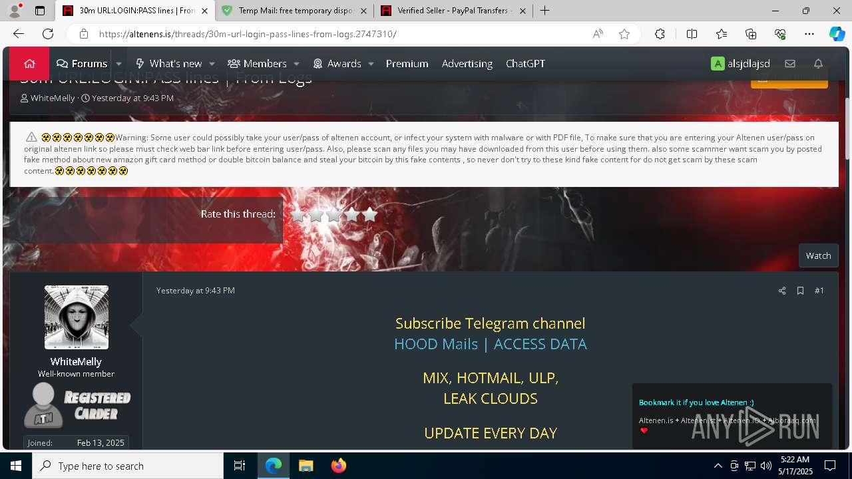Open Task View on taskbar

pyautogui.click(x=240, y=466)
